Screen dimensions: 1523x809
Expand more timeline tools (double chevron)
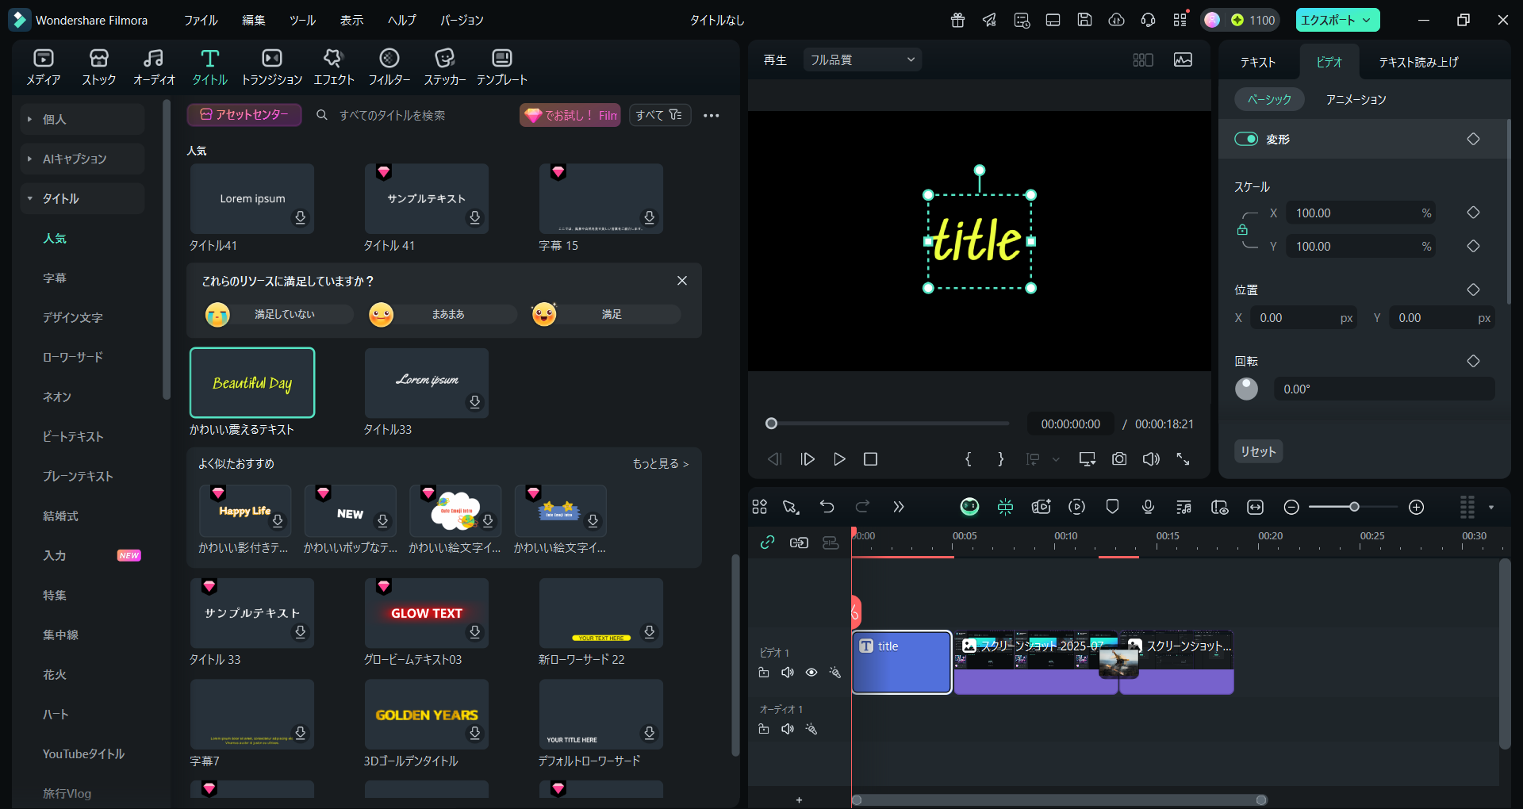(898, 507)
